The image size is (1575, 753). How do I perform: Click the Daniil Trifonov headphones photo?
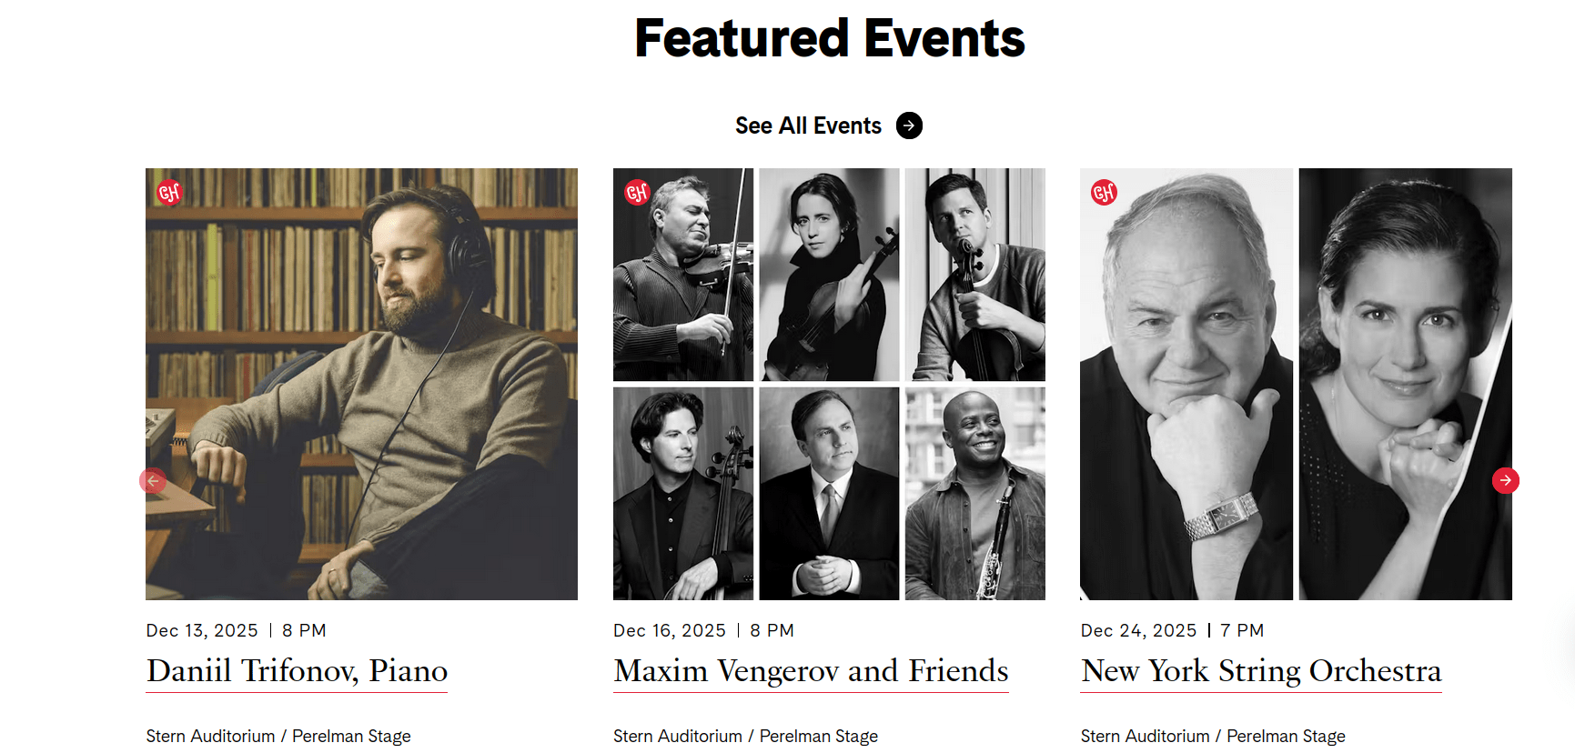tap(361, 383)
